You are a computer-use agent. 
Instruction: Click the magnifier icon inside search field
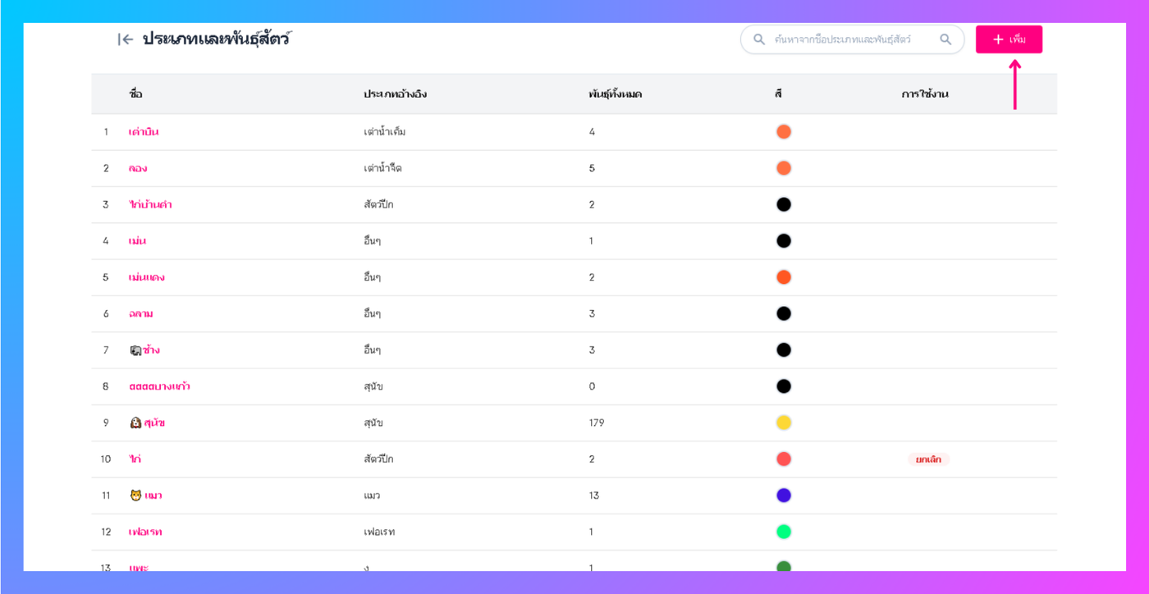click(x=759, y=39)
